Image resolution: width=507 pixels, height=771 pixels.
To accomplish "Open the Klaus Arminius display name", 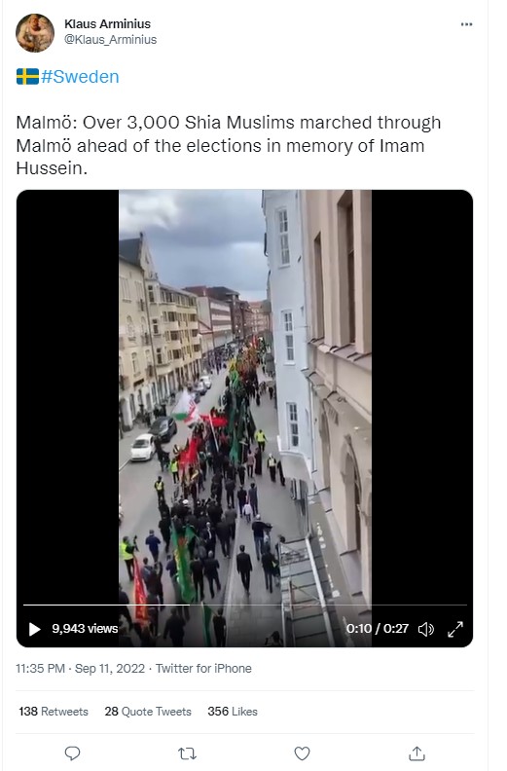I will 107,23.
